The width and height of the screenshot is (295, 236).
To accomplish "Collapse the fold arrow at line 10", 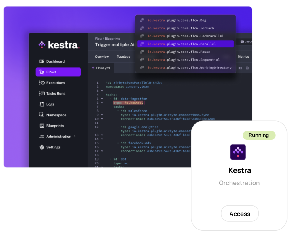I will 102,119.
